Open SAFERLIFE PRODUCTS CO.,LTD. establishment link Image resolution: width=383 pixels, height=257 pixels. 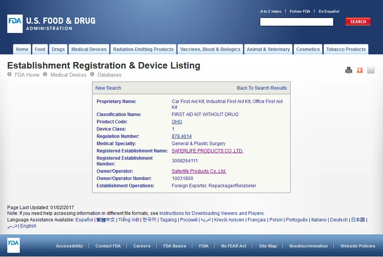click(207, 151)
